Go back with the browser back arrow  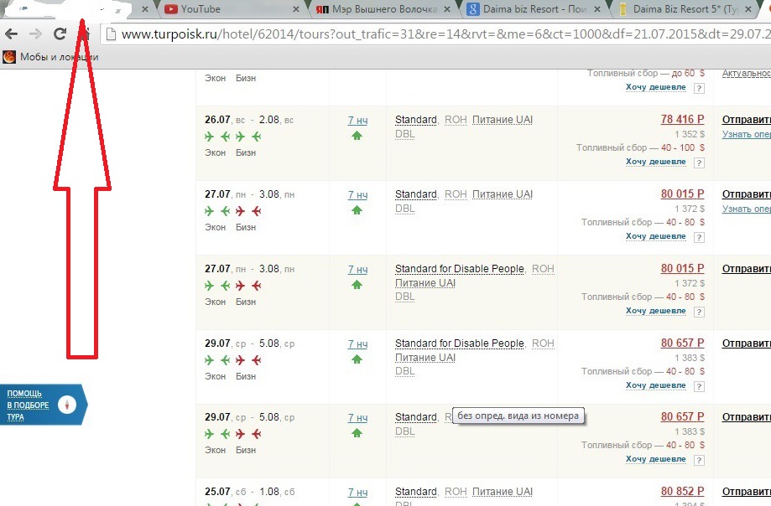pos(11,34)
